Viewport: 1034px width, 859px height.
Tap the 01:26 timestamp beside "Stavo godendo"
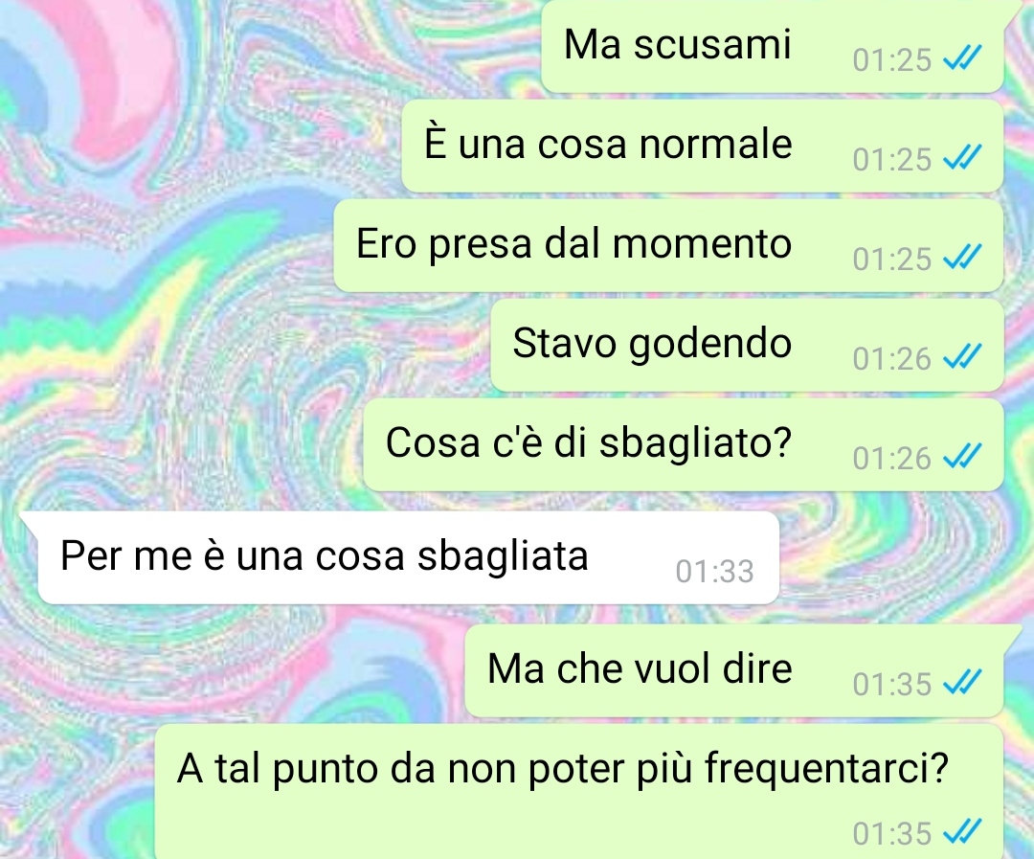pyautogui.click(x=891, y=359)
